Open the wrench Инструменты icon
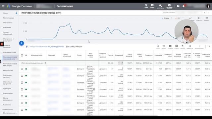Screen dimensions: 212x119 (x=160, y=6)
